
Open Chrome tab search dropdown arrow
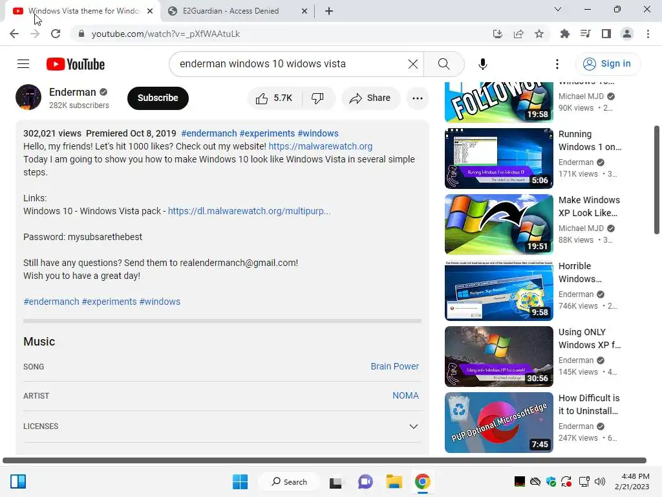(x=558, y=9)
